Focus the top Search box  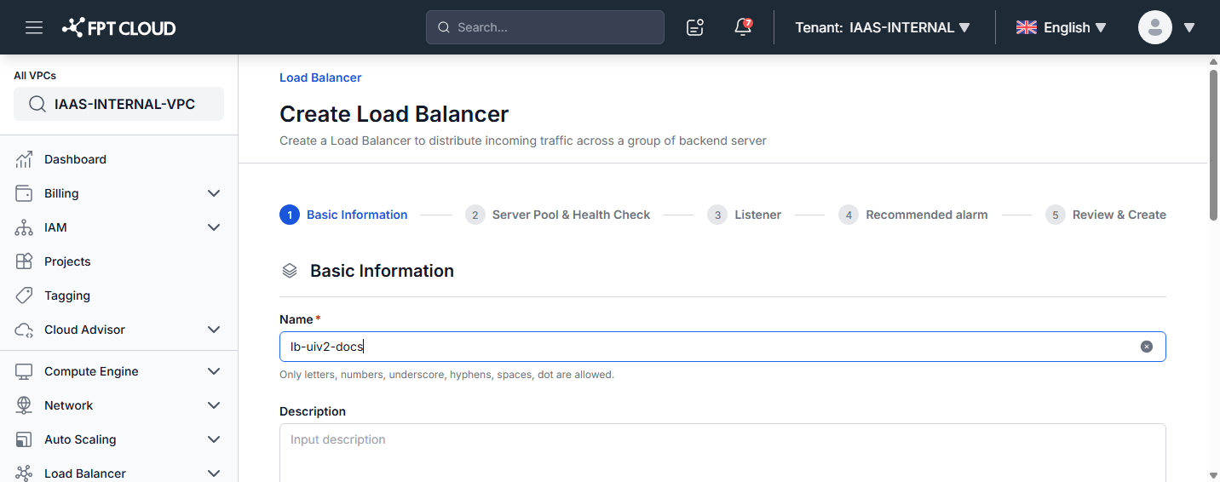[x=545, y=27]
